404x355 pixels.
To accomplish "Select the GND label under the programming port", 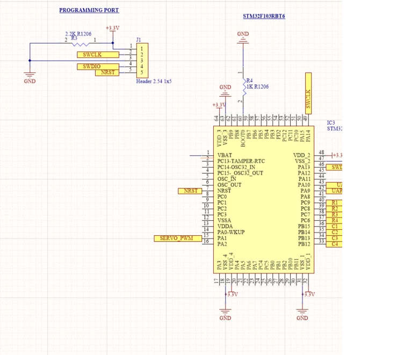I will click(30, 81).
